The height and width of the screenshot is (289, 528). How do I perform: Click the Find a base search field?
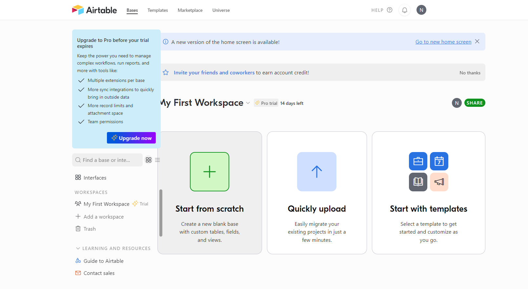(x=107, y=160)
